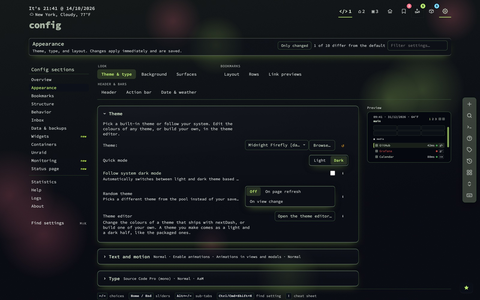Click the green scrollbar in Preview panel
480x300 pixels.
(x=448, y=137)
